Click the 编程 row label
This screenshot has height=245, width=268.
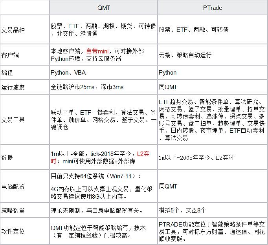coord(7,73)
